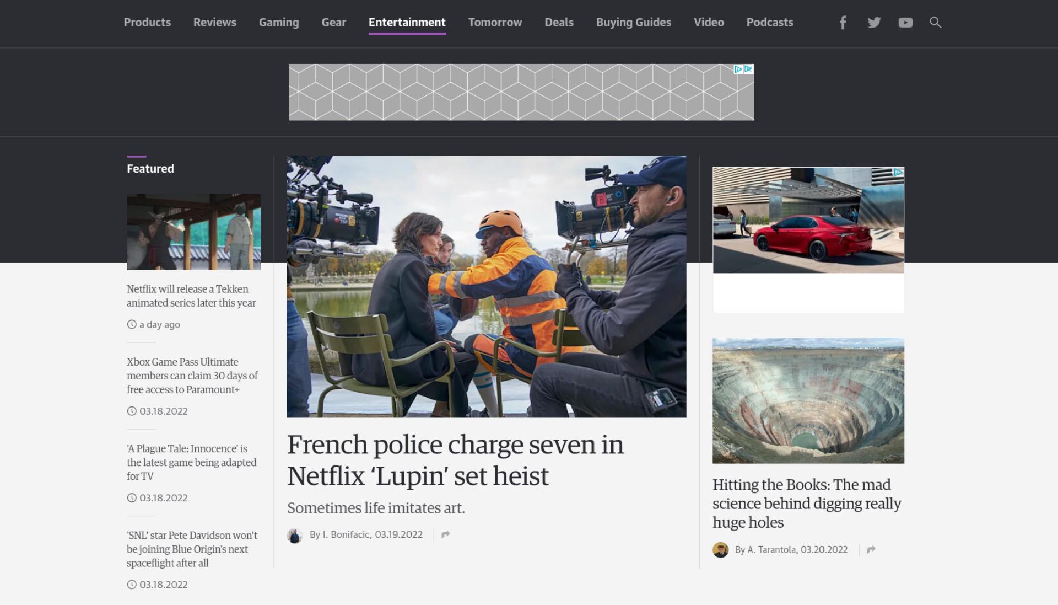The height and width of the screenshot is (605, 1058).
Task: Click 'a day ago' timestamp
Action: pos(160,325)
